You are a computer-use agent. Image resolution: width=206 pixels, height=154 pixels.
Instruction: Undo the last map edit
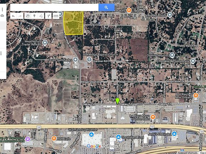[x=13, y=16]
